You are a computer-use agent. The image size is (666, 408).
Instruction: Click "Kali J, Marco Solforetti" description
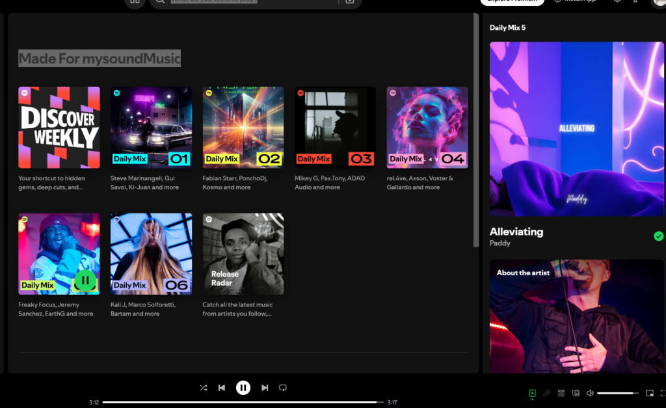(142, 309)
